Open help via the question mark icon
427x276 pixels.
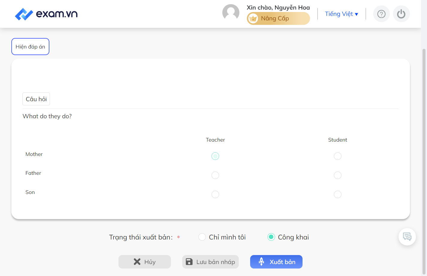tap(382, 14)
